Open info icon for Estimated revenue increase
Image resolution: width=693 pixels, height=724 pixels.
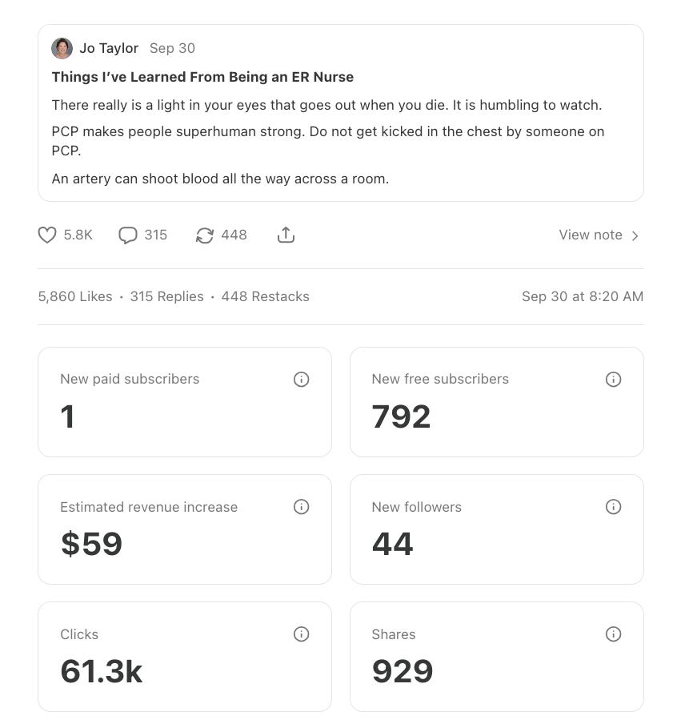tap(301, 507)
